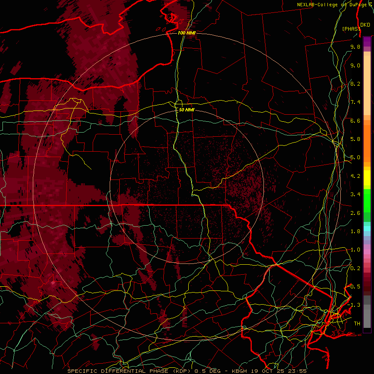The width and height of the screenshot is (374, 374).
Task: Click the bright green segment of color bar
Action: [x=367, y=200]
